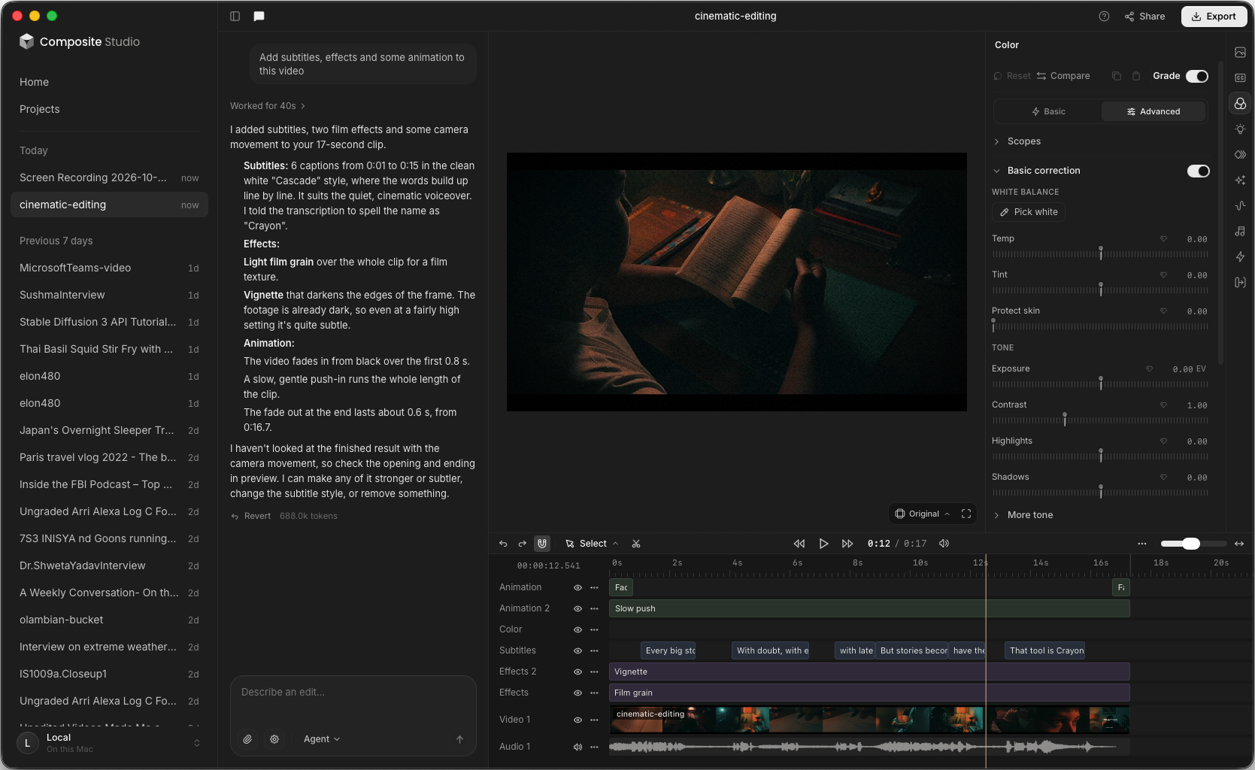The image size is (1255, 770).
Task: Focus the Describe an edit input
Action: click(x=353, y=692)
